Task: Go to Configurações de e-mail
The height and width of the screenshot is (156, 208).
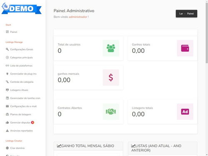Action: 23,106
